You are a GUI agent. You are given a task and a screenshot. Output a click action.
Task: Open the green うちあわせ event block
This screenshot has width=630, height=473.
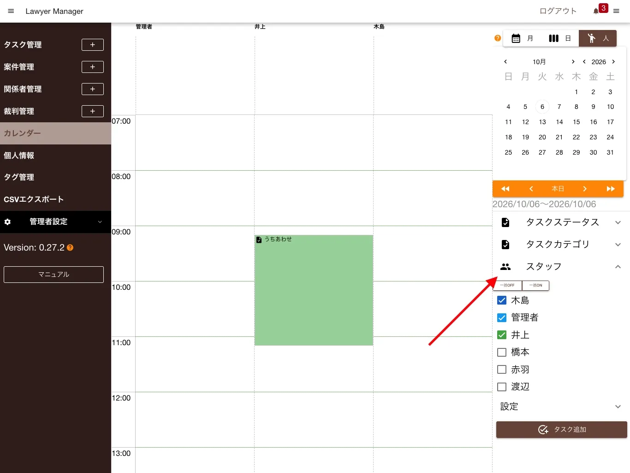click(x=314, y=290)
